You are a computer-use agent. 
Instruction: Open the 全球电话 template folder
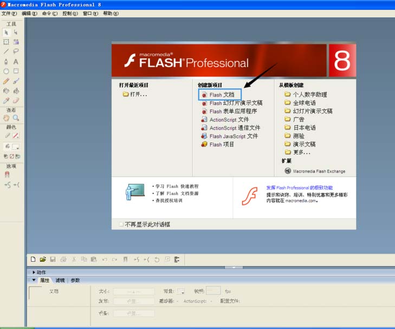tap(300, 103)
